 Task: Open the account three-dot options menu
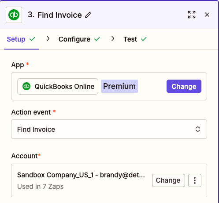tap(195, 180)
